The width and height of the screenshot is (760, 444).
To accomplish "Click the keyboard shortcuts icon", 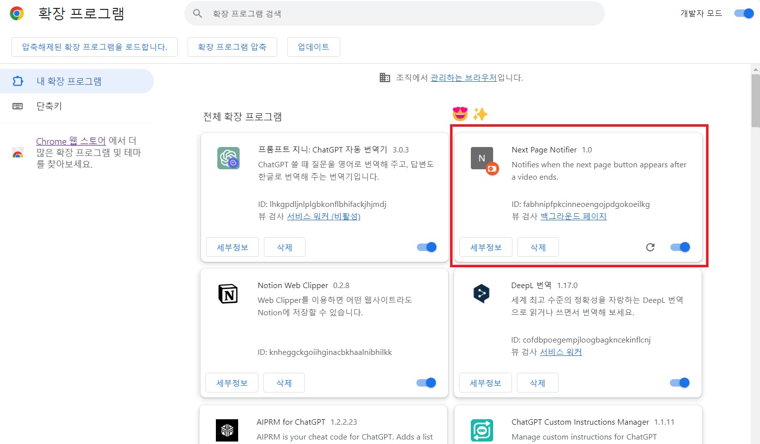I will coord(18,106).
